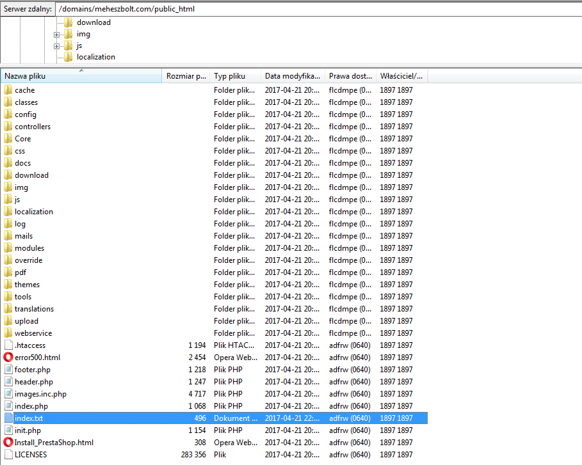This screenshot has height=465, width=582.
Task: Select the upload folder icon
Action: [x=8, y=320]
